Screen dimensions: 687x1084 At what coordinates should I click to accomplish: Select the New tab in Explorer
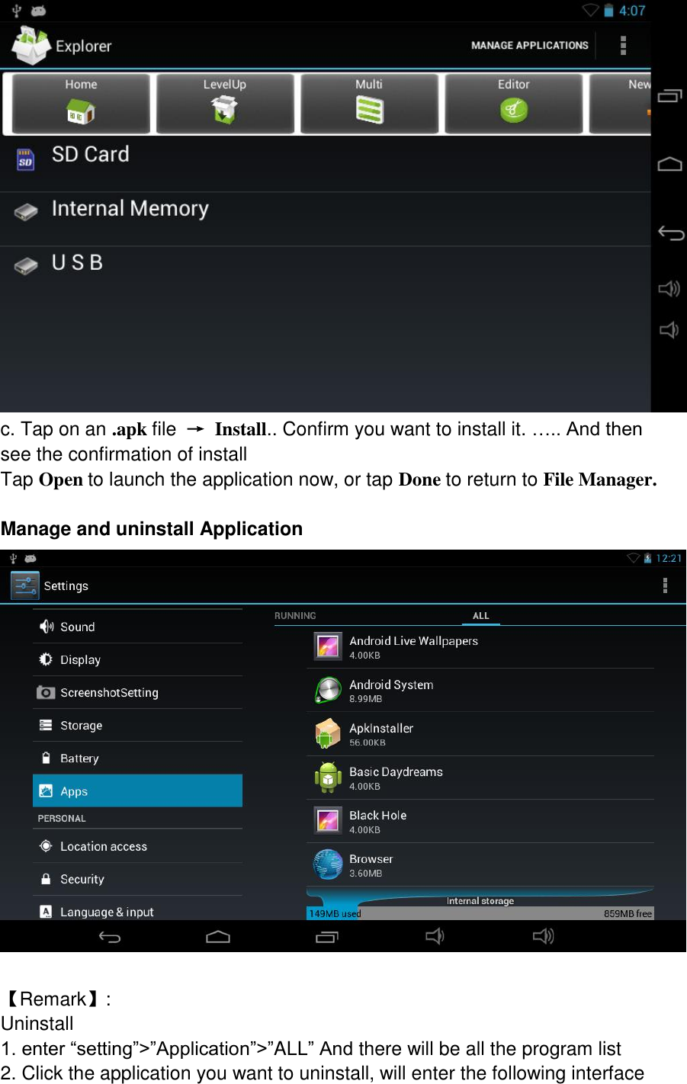click(639, 103)
